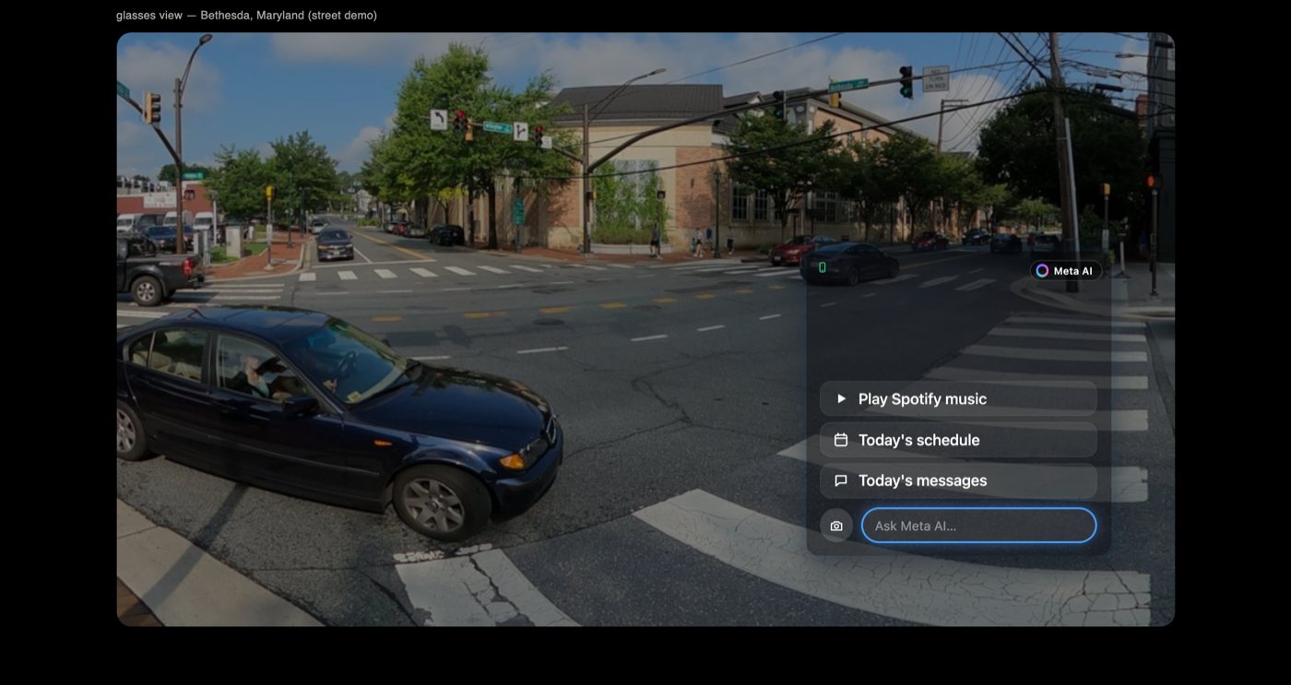The height and width of the screenshot is (685, 1291).
Task: Start Play Spotify music suggestion
Action: 958,399
